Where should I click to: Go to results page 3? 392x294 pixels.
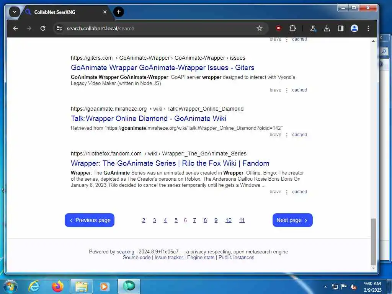coord(155,220)
